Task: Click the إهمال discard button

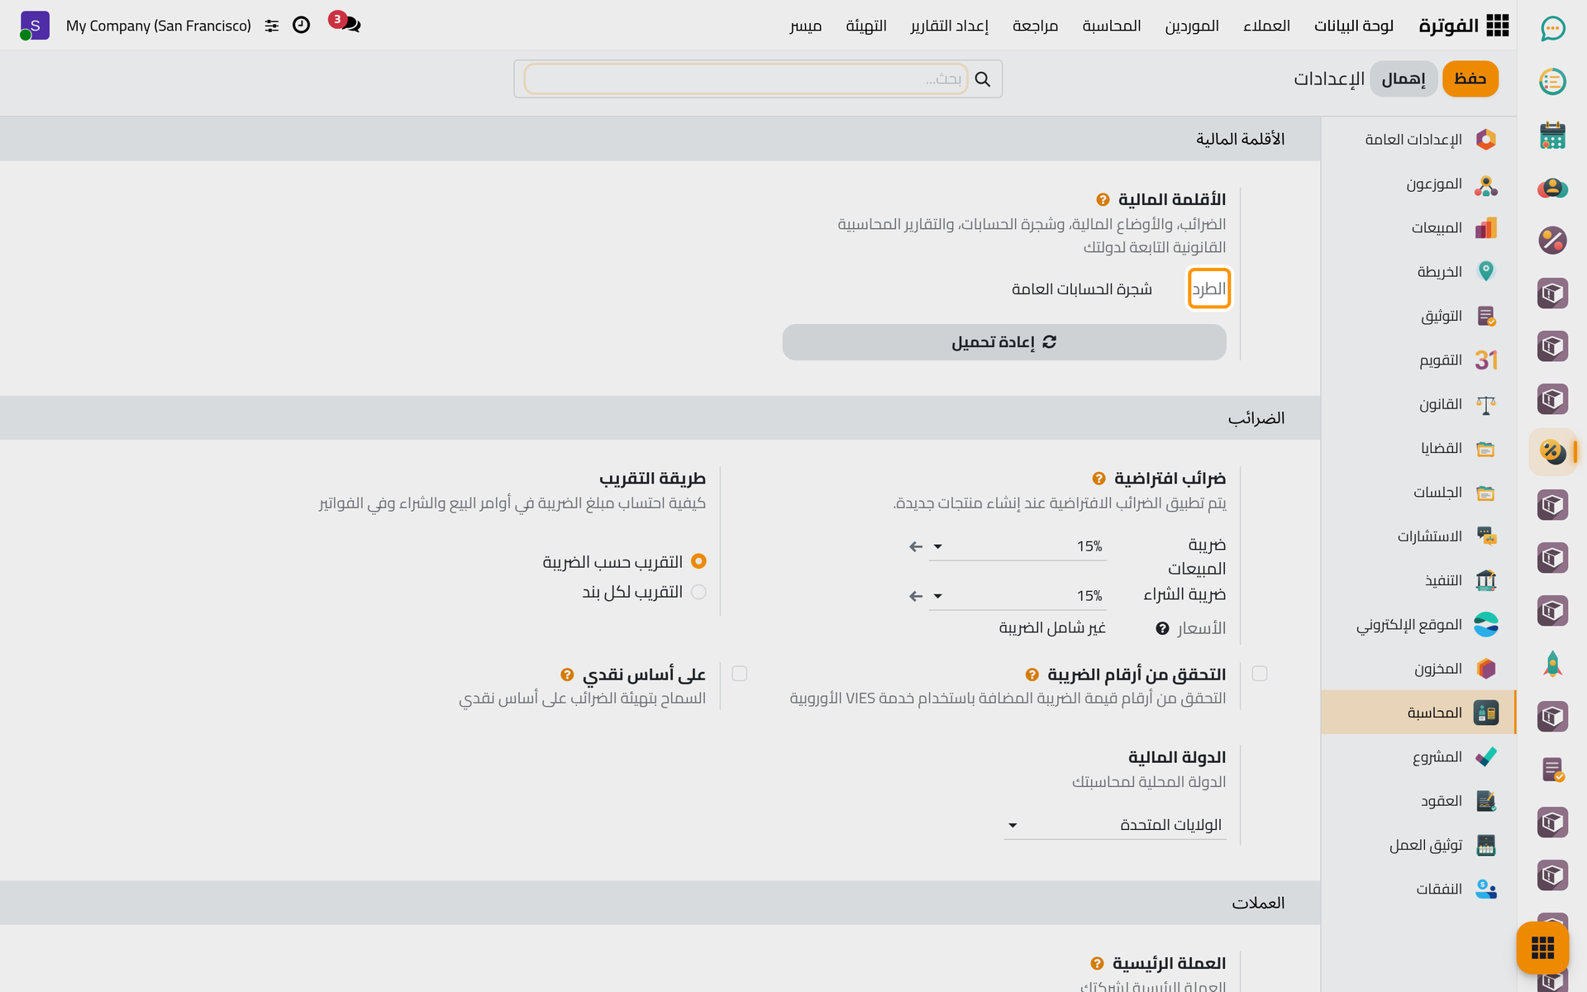Action: [1404, 79]
